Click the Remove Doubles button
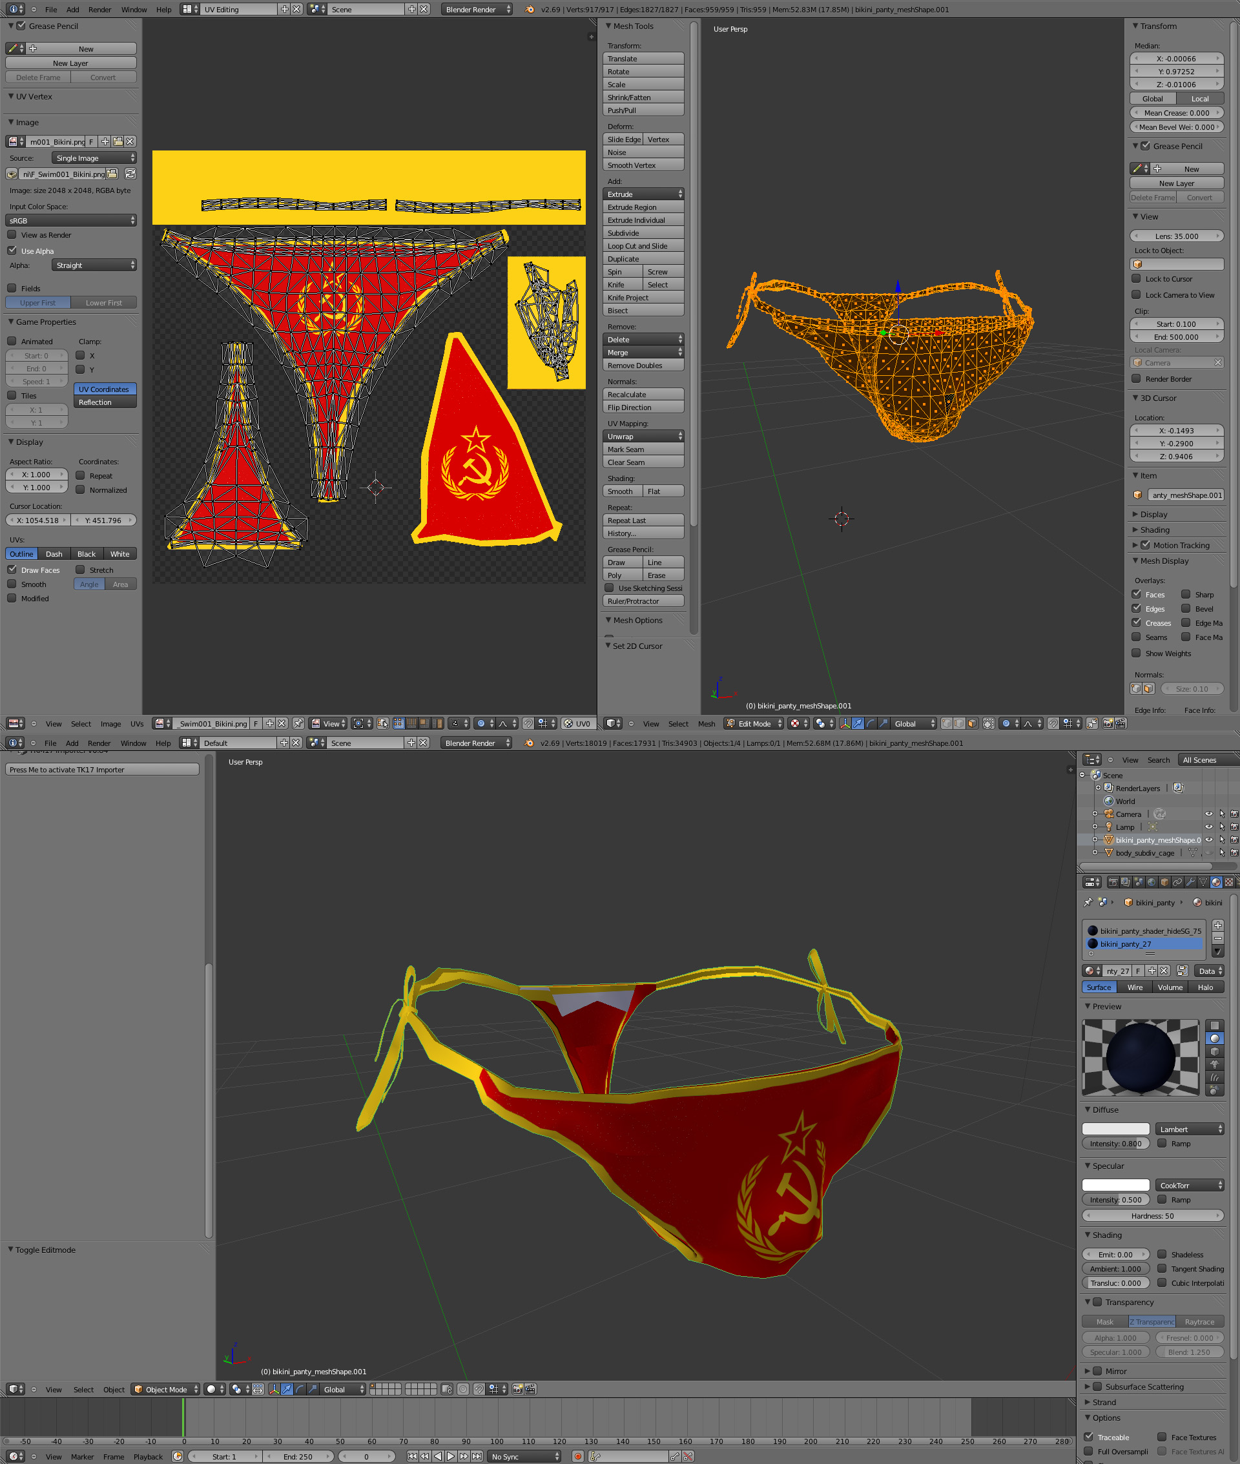The height and width of the screenshot is (1464, 1240). (x=643, y=366)
